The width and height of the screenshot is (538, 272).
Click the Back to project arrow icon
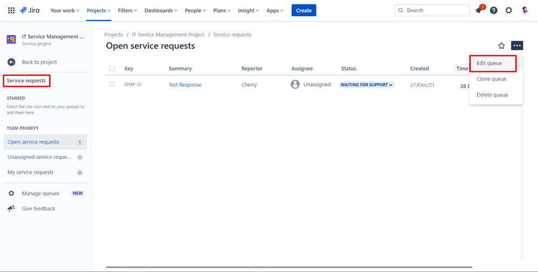[x=11, y=62]
